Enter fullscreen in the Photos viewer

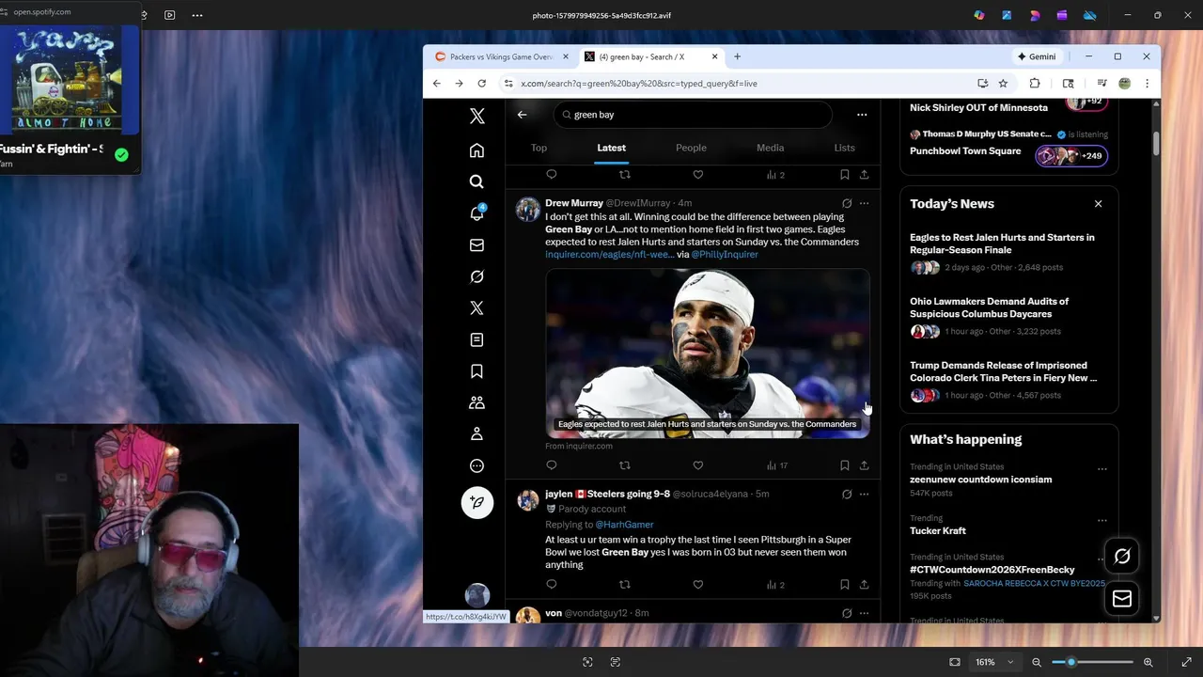click(1186, 662)
